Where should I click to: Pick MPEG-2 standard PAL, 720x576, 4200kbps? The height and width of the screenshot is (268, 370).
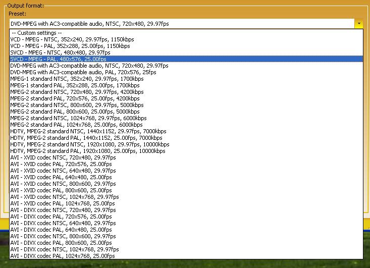[x=186, y=98]
